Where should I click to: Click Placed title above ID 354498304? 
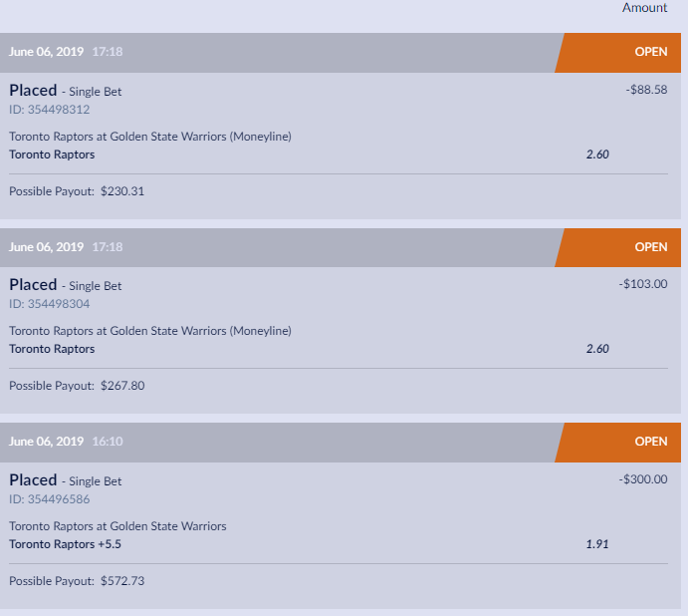[x=33, y=285]
